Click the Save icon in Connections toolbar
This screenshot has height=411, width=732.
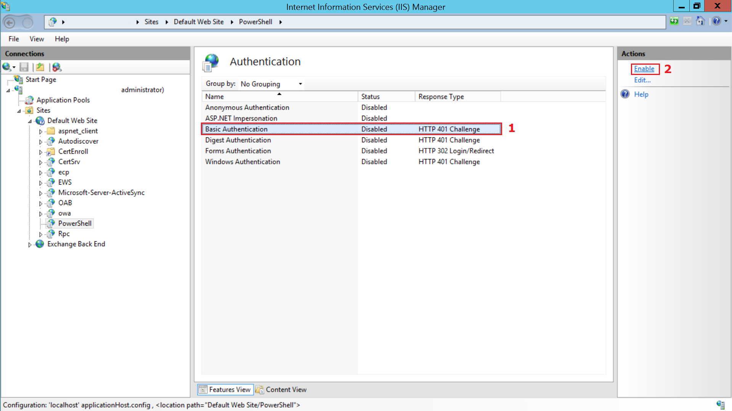24,67
